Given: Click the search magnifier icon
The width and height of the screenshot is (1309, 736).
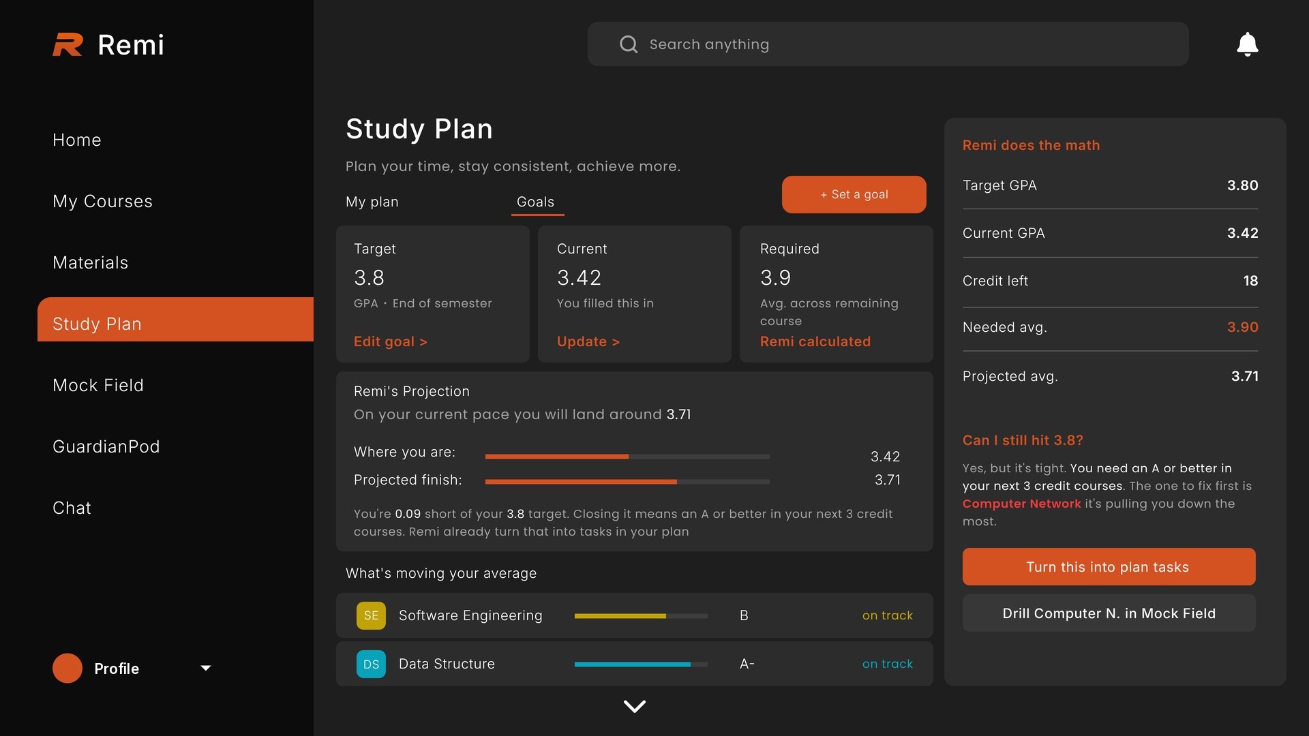Looking at the screenshot, I should pyautogui.click(x=628, y=44).
